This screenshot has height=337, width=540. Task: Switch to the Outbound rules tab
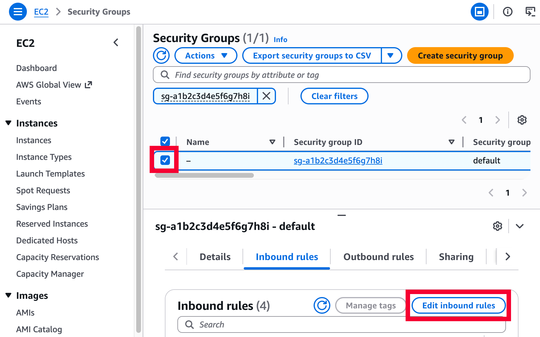[378, 257]
